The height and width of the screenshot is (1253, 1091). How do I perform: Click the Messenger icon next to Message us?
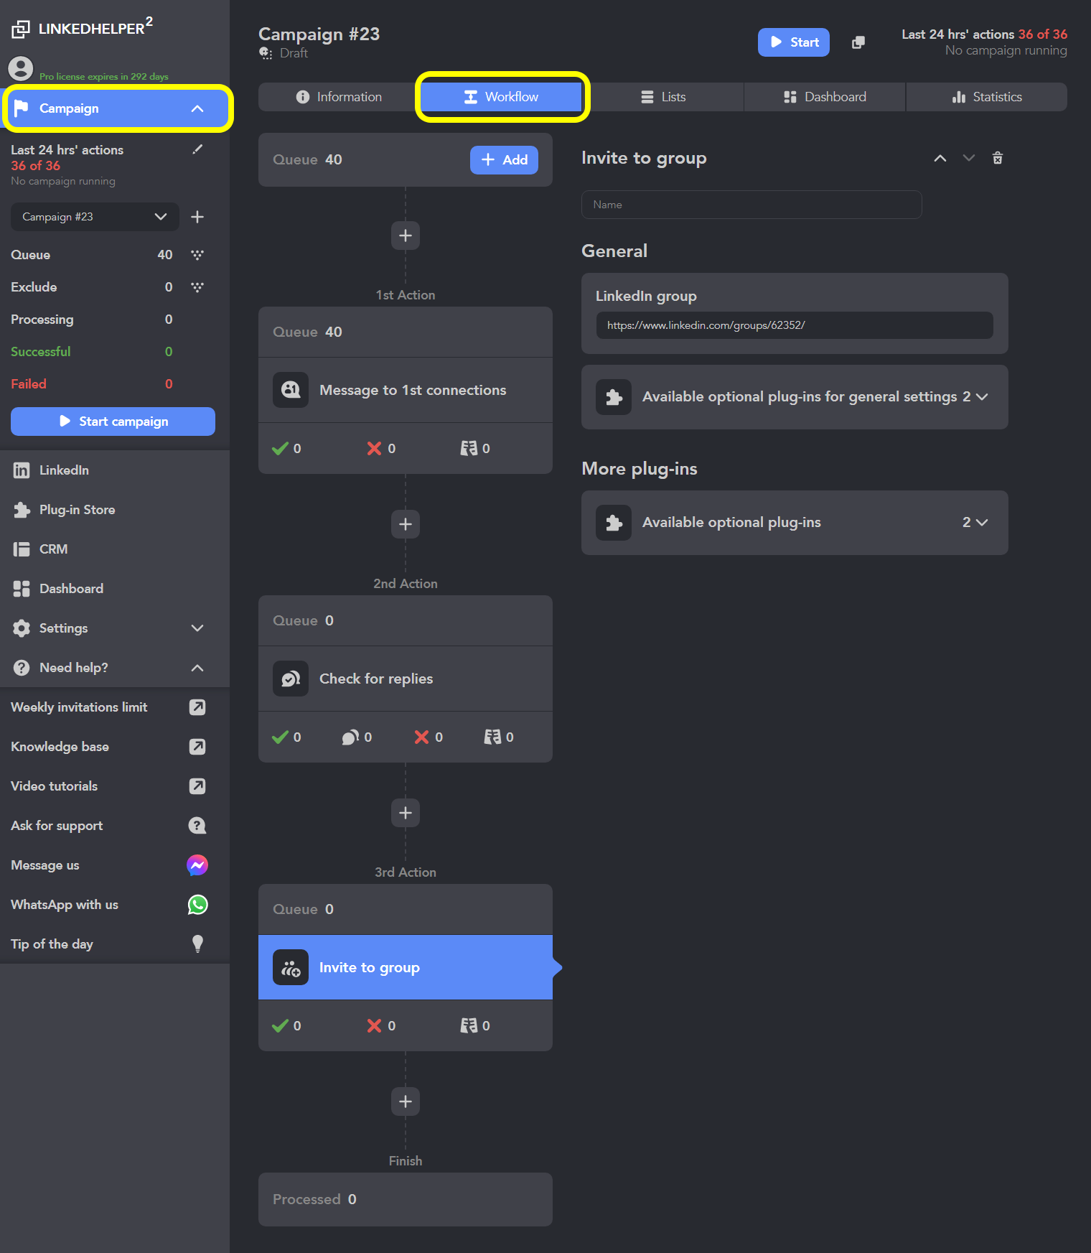(197, 865)
